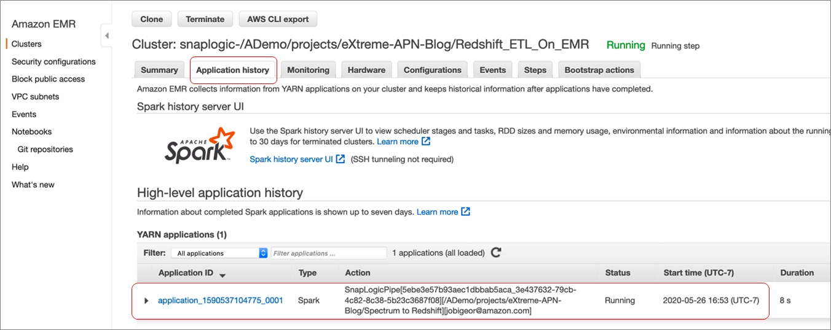This screenshot has height=330, width=831.
Task: Switch to the Events tab
Action: pos(493,70)
